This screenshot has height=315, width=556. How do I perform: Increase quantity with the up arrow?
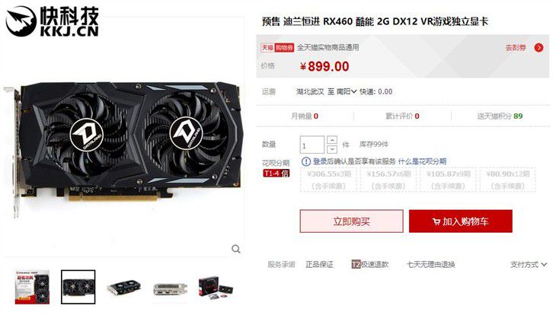point(332,139)
